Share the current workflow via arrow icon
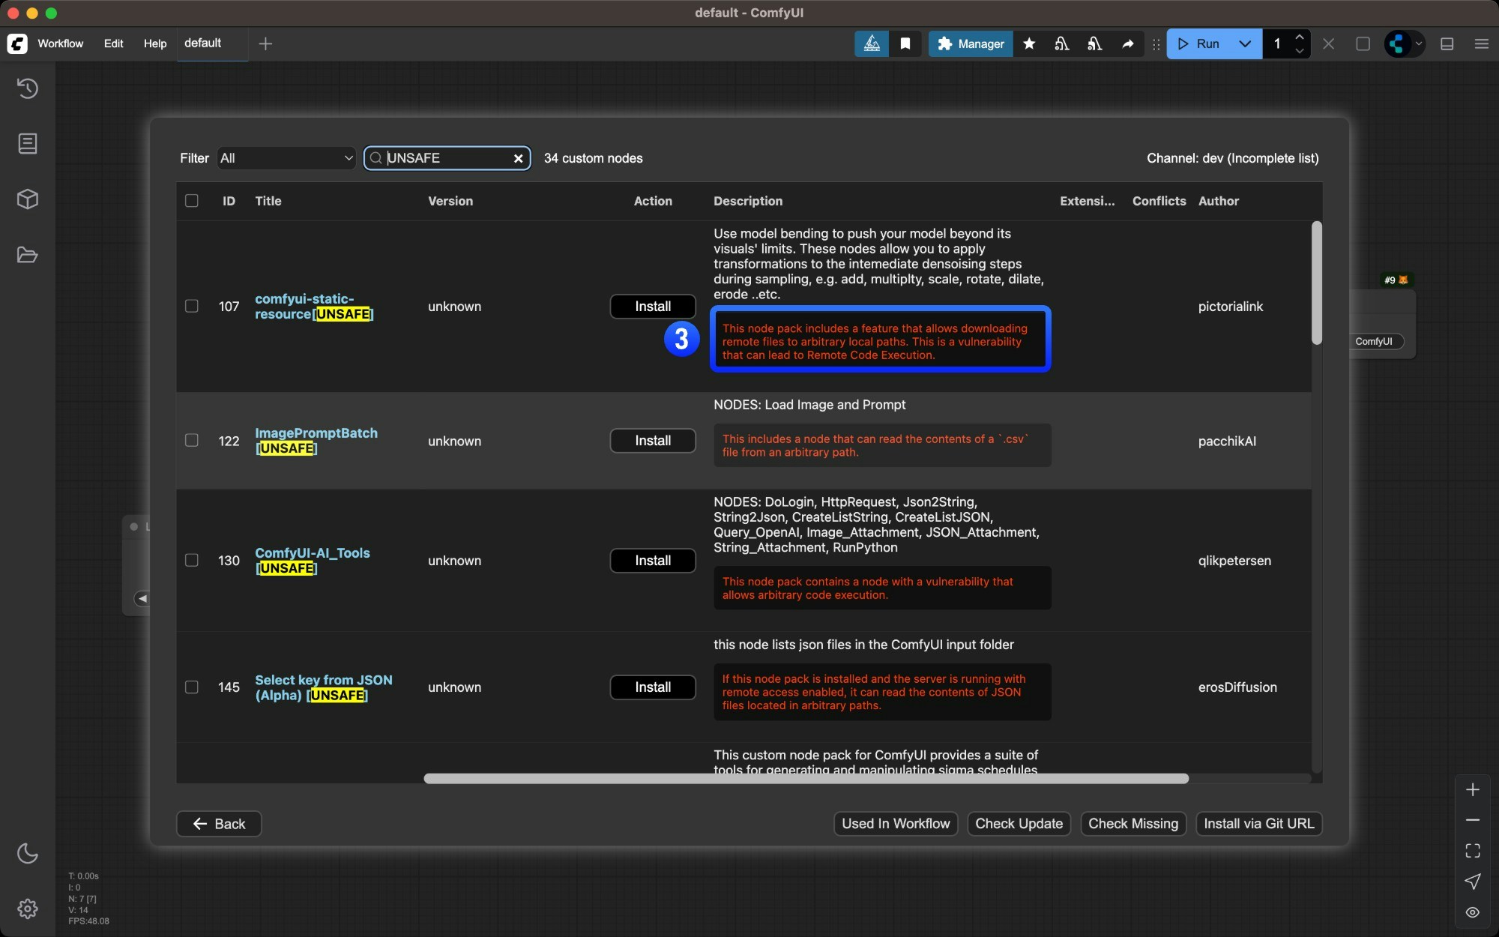 1128,44
